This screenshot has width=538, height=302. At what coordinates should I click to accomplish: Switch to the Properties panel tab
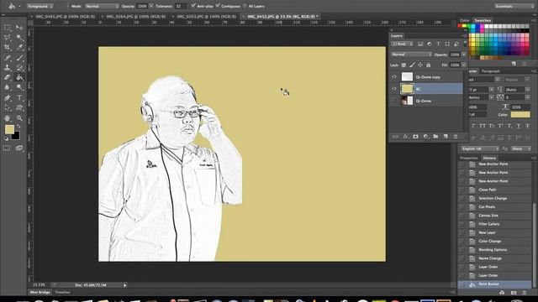(469, 159)
